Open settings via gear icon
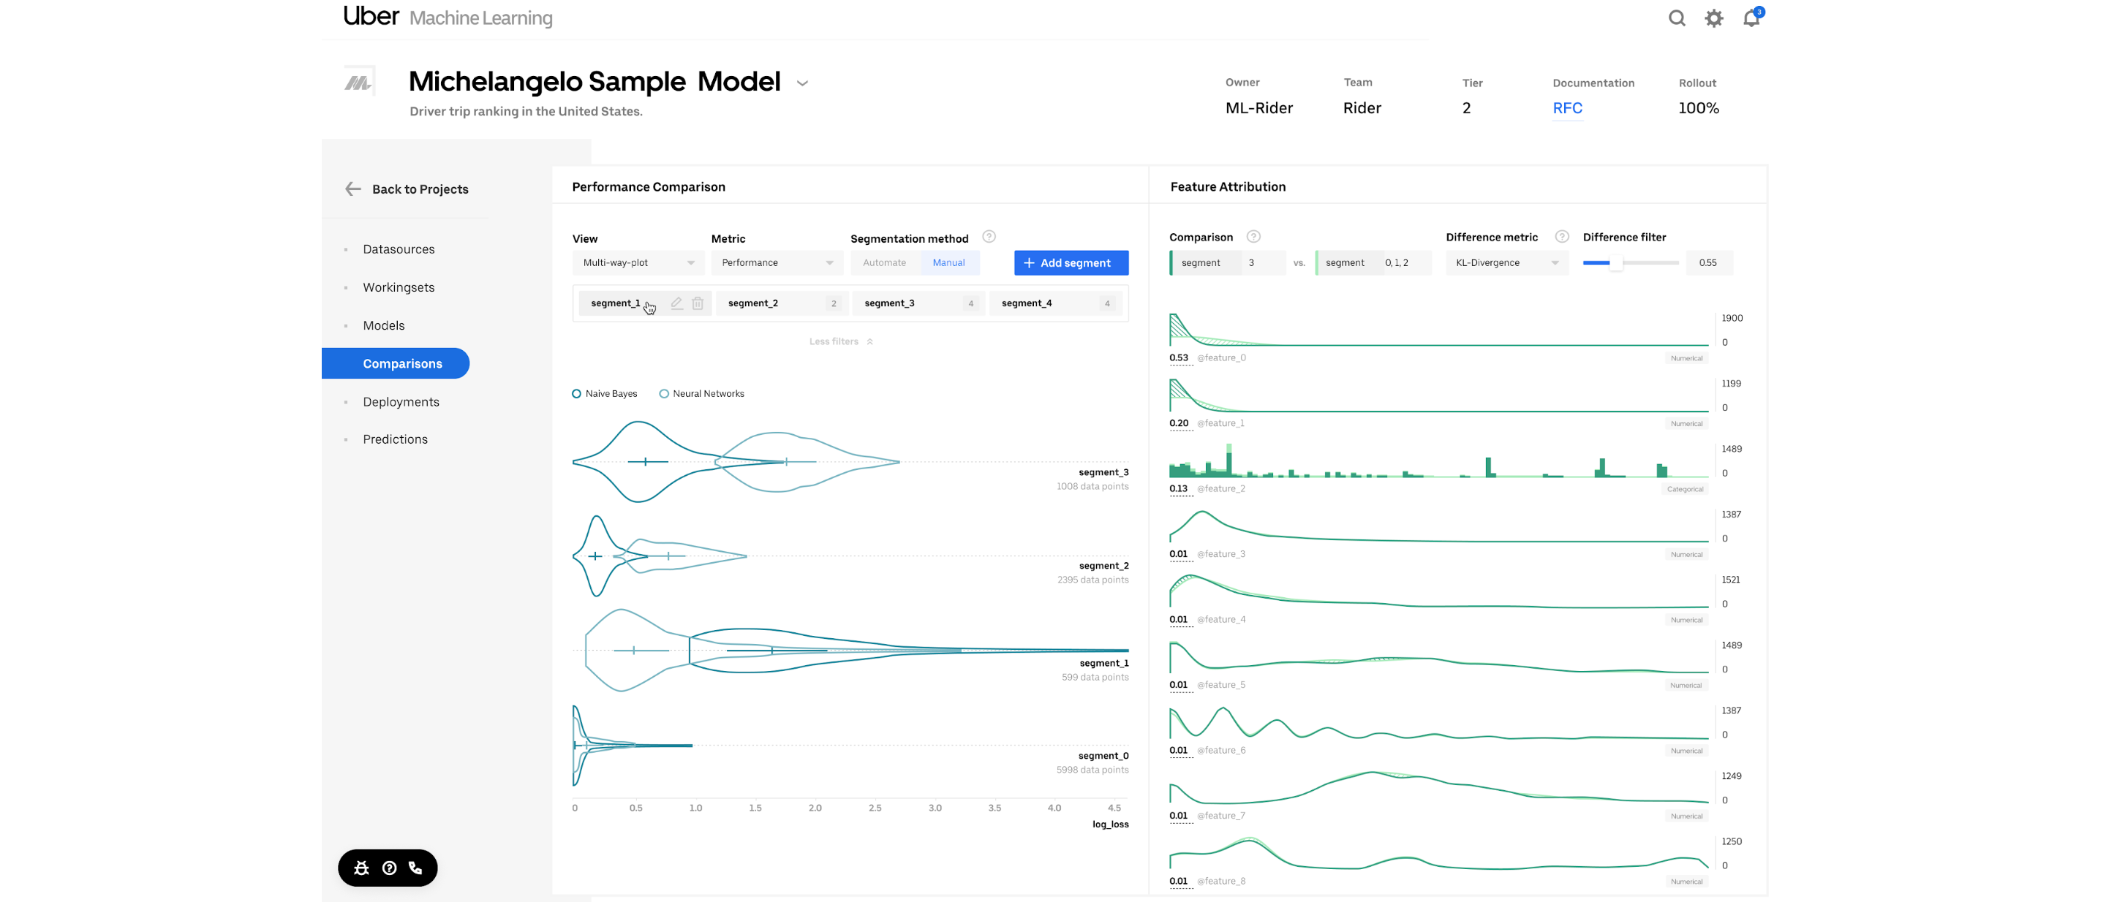Viewport: 2106px width, 902px height. click(x=1713, y=18)
